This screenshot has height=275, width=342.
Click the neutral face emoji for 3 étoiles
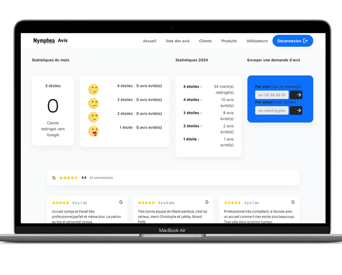coord(93,103)
